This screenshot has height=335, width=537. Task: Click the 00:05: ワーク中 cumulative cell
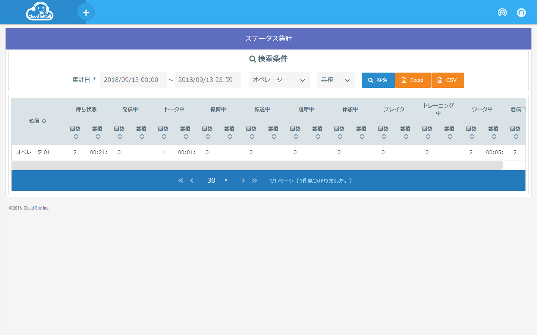tap(493, 152)
